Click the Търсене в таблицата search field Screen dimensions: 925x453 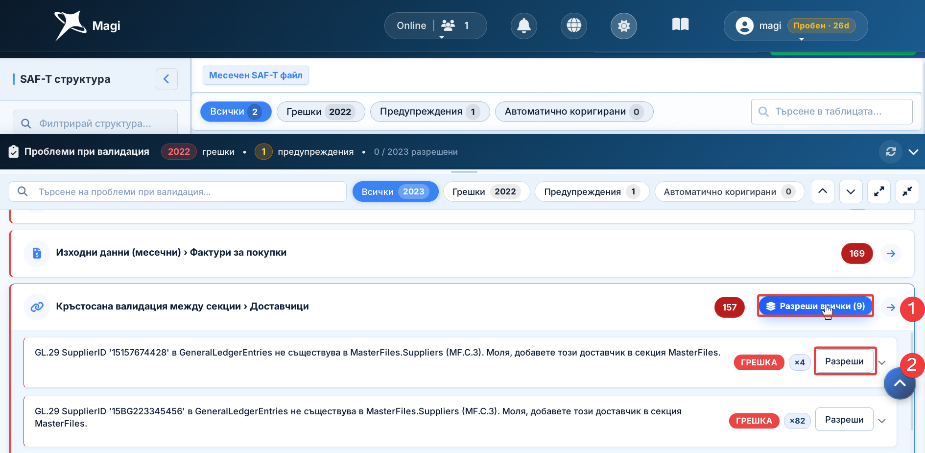click(x=831, y=112)
